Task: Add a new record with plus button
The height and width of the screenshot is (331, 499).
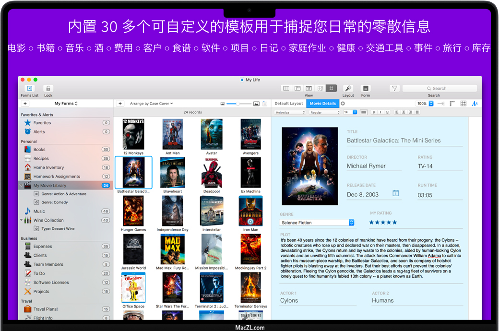Action: click(x=120, y=104)
